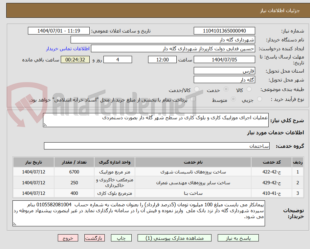This screenshot has height=249, width=310.
Task: Click the اطلاعات خدمات مورد نیاز heading
Action: tap(276, 133)
